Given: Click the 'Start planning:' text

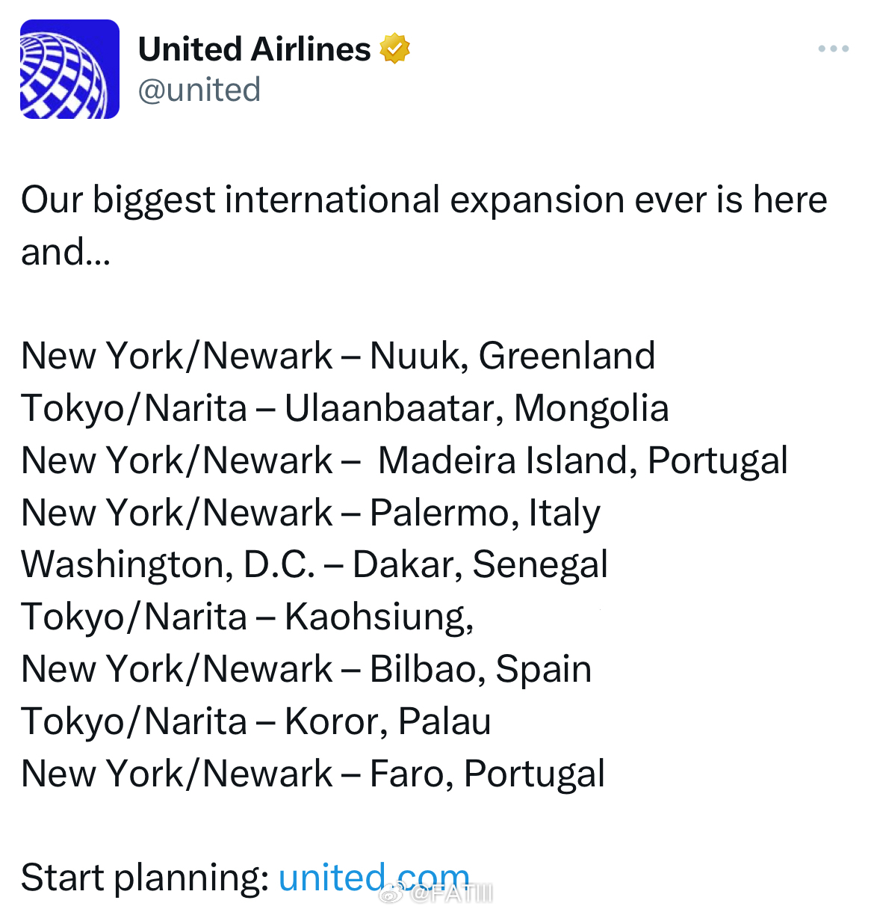Looking at the screenshot, I should click(x=144, y=877).
